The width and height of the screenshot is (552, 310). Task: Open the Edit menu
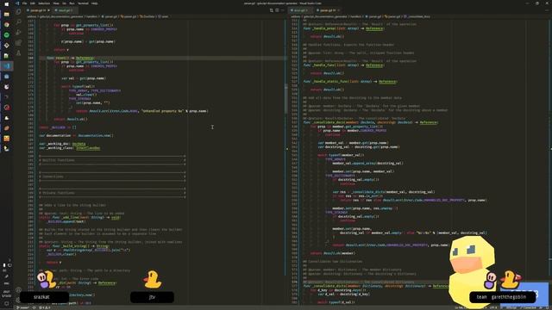[33, 3]
